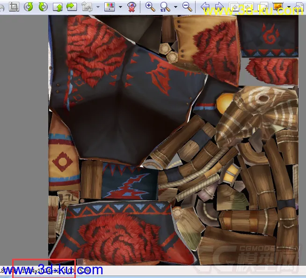Flip the image horizontally
This screenshot has height=278, width=306.
(x=72, y=7)
